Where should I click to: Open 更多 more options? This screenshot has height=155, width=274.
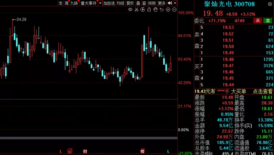(161, 3)
